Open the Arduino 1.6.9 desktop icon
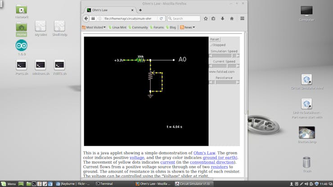 coord(21,46)
